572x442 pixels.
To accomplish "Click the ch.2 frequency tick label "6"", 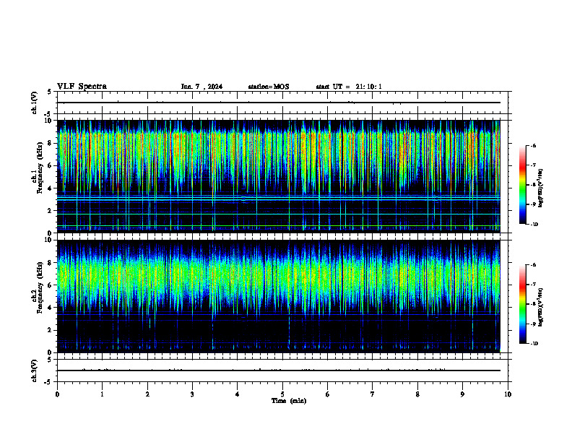I will (x=50, y=285).
